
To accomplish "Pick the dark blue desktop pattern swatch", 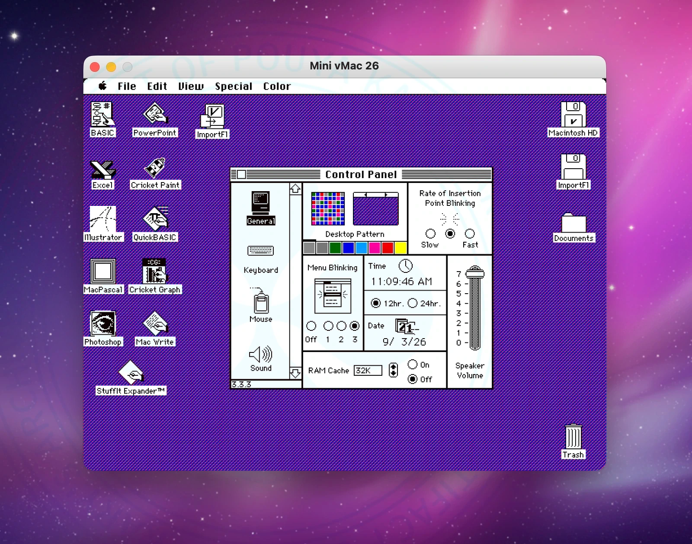I will click(x=348, y=248).
